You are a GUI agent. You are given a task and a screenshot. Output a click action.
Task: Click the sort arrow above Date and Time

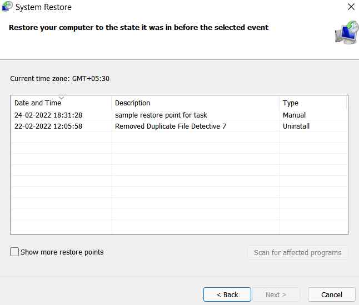coord(61,98)
